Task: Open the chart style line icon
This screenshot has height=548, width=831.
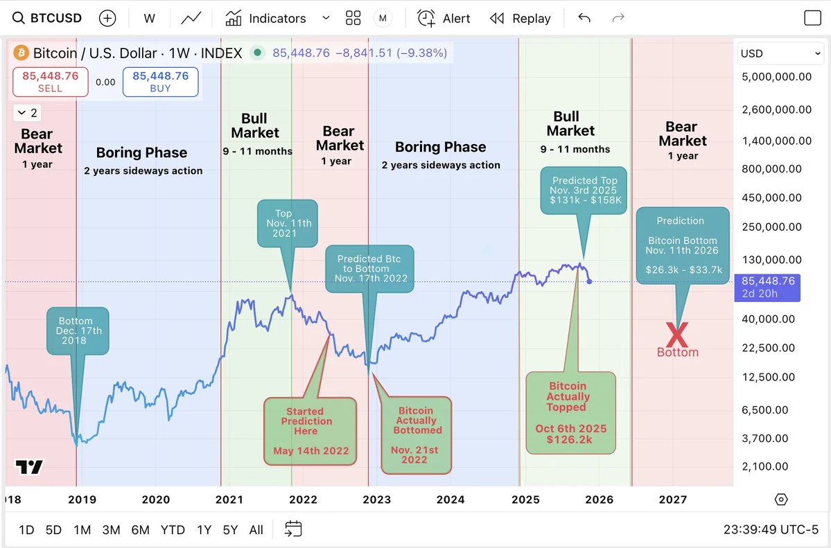Action: (191, 19)
